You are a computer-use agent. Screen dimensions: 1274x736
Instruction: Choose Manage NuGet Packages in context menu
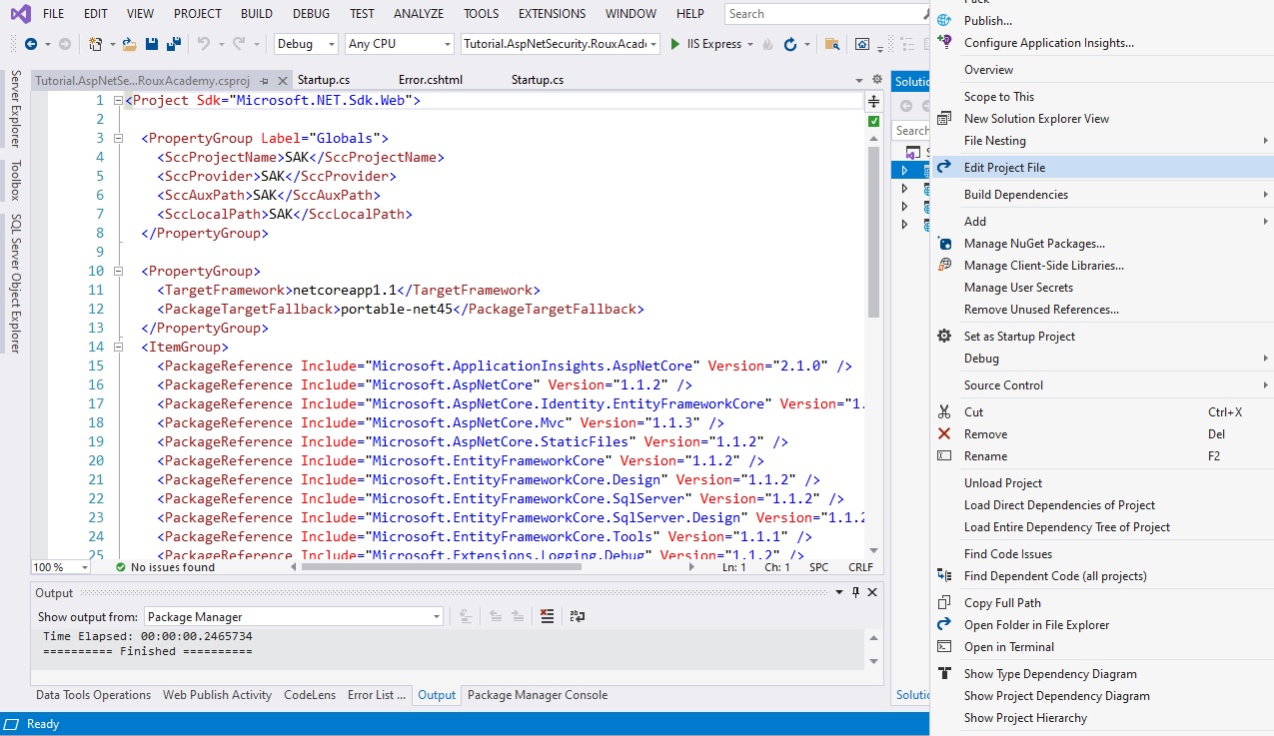[1033, 244]
